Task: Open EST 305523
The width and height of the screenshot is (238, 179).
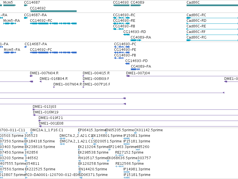Action: (26, 139)
